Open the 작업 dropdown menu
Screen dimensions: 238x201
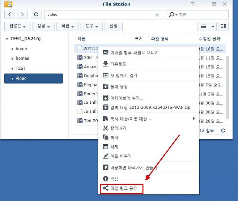pos(67,26)
